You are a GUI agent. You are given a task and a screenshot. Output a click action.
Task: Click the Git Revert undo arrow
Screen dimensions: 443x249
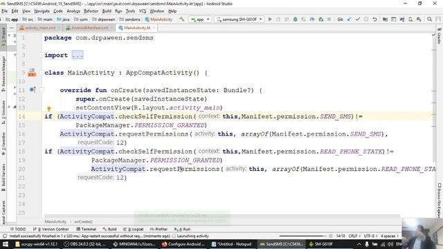[374, 19]
